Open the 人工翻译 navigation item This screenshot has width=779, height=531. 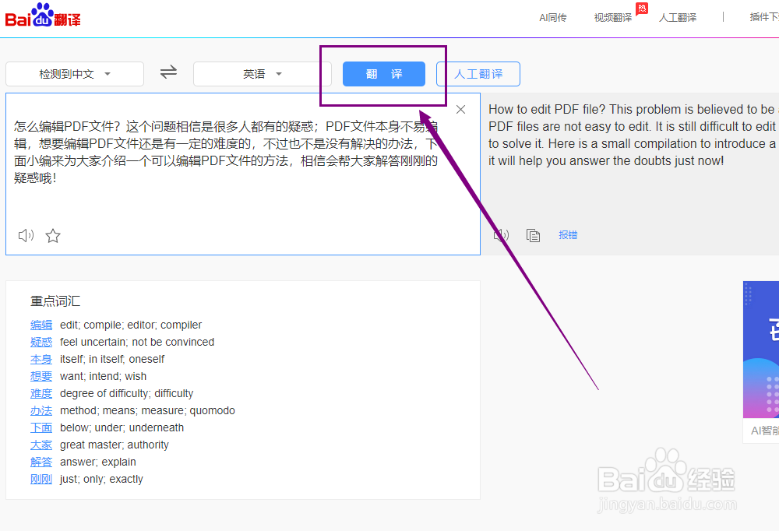pyautogui.click(x=677, y=16)
